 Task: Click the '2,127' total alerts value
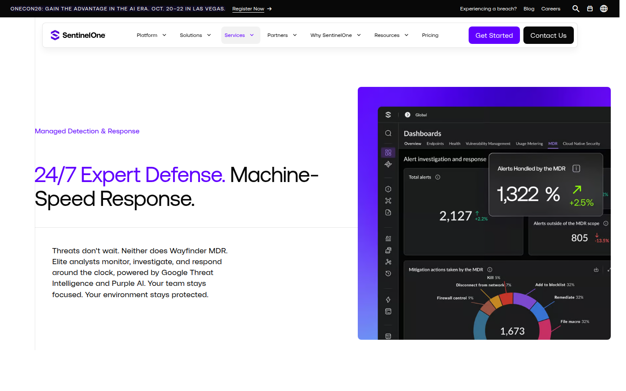pyautogui.click(x=456, y=216)
